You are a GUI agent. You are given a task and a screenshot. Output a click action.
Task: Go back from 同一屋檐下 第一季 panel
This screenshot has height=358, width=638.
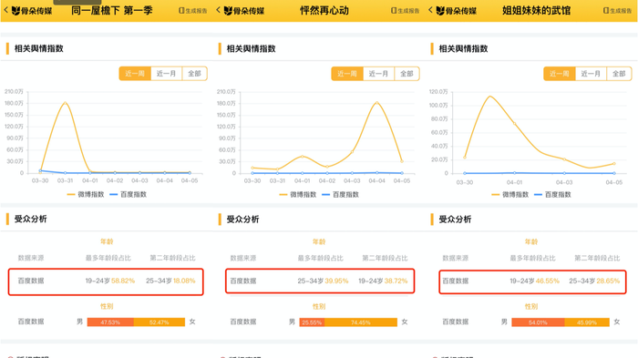click(x=5, y=10)
